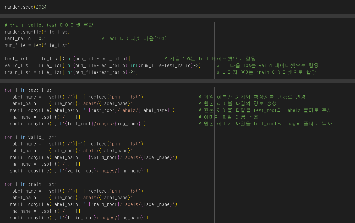Click the random.shuffle(file_list) line

click(x=37, y=32)
